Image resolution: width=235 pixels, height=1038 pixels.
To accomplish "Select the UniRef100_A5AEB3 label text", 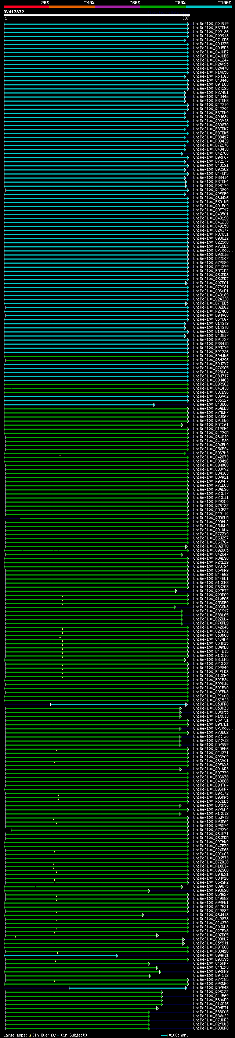I will click(210, 409).
